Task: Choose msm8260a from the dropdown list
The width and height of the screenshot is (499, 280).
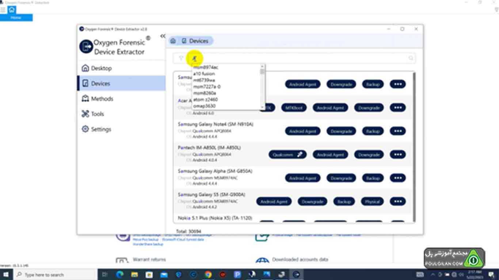Action: pos(205,93)
